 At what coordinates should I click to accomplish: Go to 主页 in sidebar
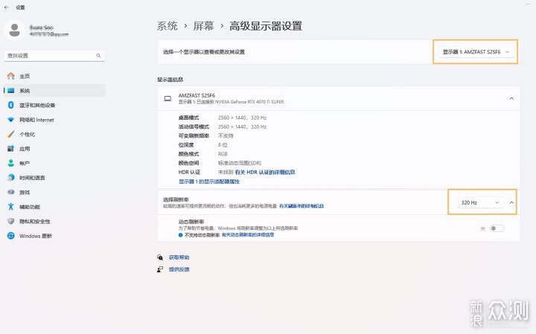(x=54, y=76)
